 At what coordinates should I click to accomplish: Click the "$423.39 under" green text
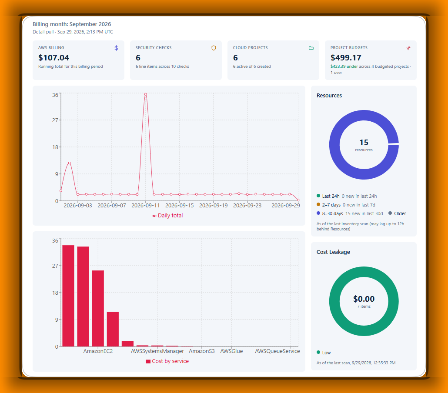click(x=344, y=66)
